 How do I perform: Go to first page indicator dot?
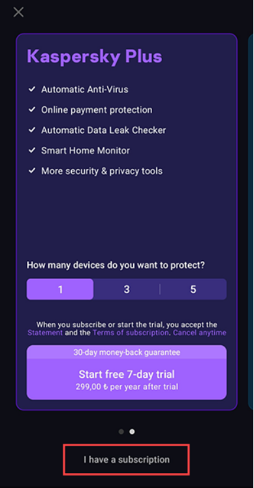pos(121,432)
